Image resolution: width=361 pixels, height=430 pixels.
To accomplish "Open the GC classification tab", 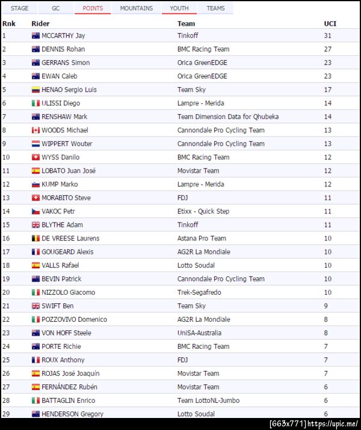I will pos(55,8).
